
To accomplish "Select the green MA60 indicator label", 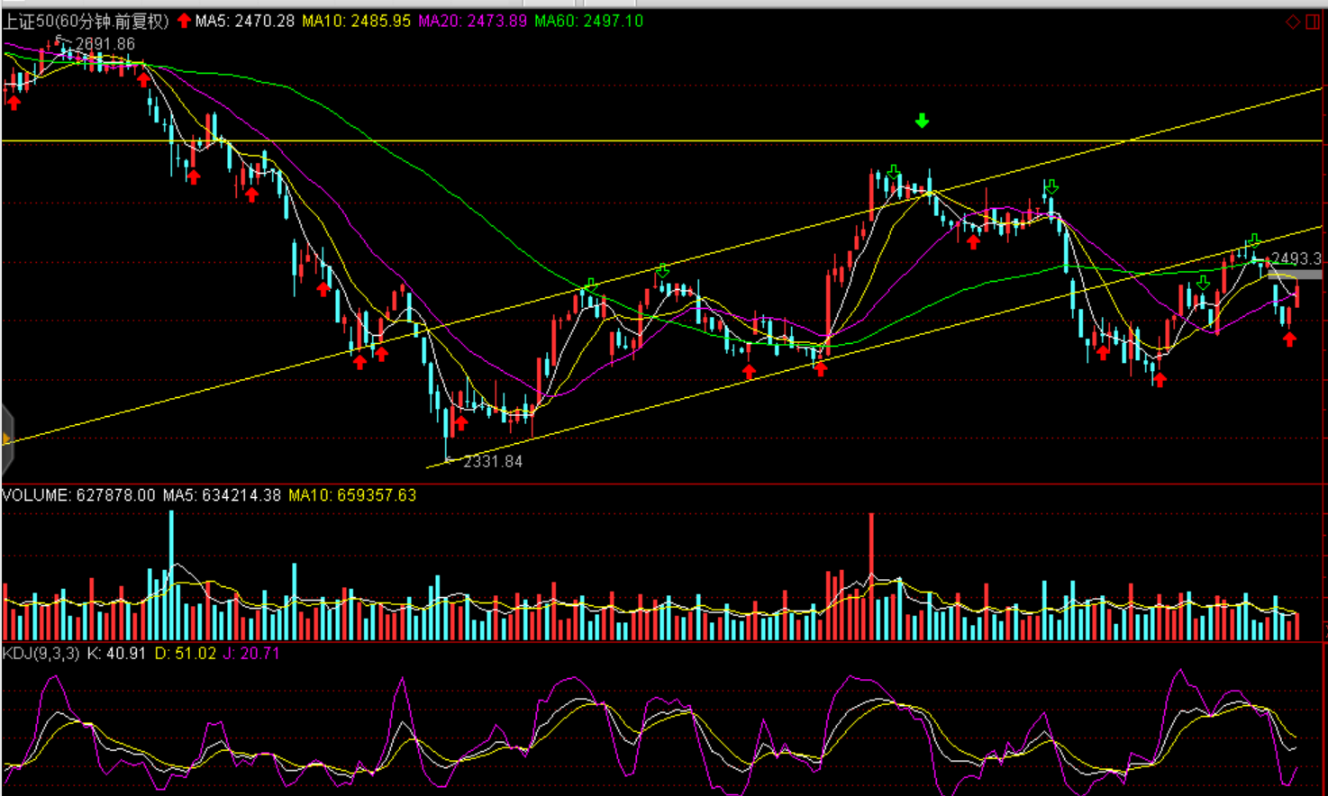I will (x=588, y=21).
